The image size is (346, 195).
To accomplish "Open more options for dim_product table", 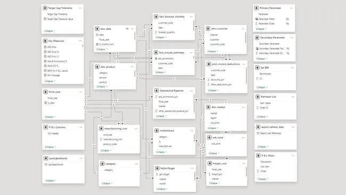I will [x=132, y=67].
